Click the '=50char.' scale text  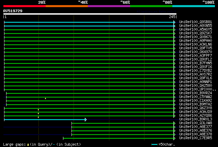pos(167,144)
